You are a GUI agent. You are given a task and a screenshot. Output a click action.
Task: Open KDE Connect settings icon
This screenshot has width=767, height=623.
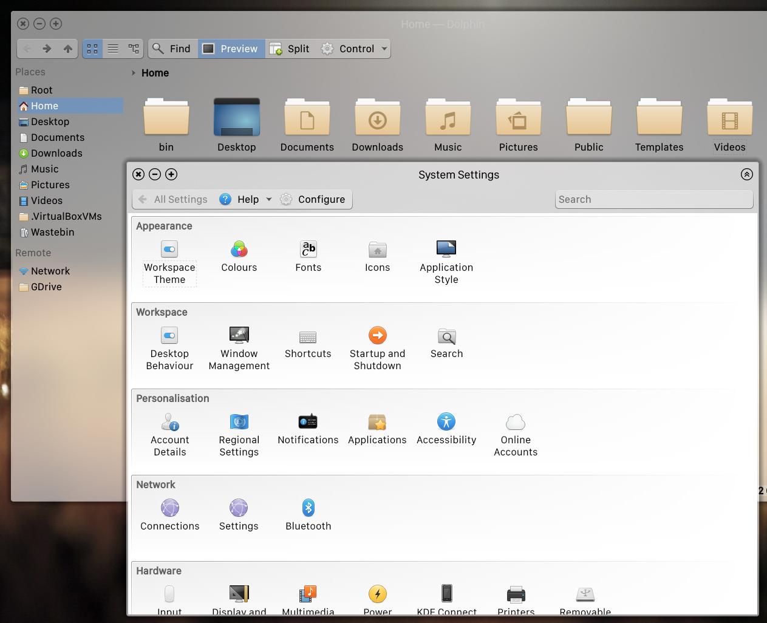click(446, 593)
